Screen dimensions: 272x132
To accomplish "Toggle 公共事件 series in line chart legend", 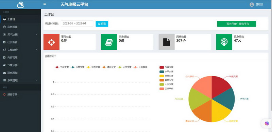I will coord(140,67).
